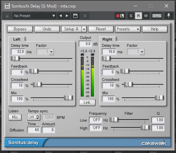Delete preset using X icon
This screenshot has width=176, height=153.
tap(85, 16)
